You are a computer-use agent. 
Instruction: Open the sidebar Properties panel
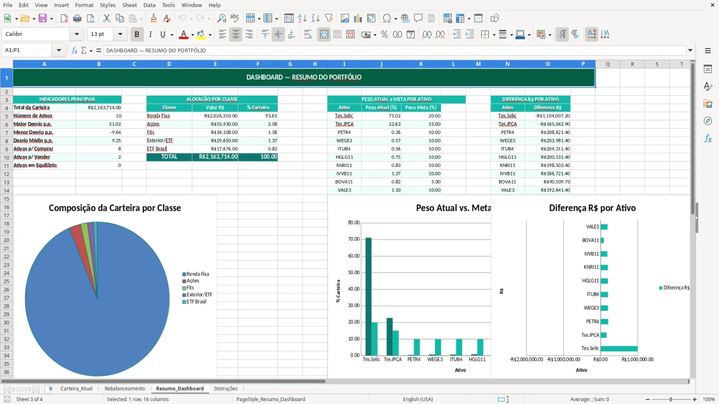pos(708,69)
